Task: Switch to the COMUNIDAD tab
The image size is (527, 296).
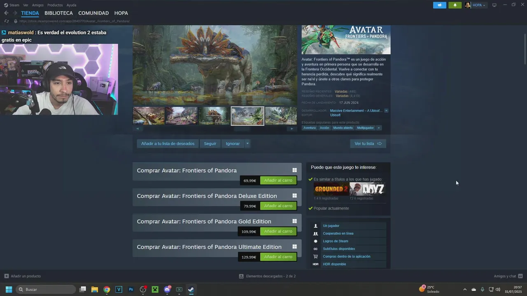Action: pyautogui.click(x=93, y=13)
